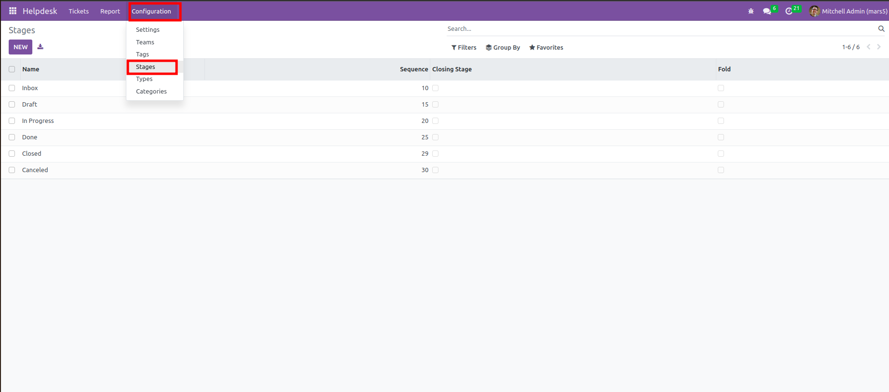Open the apps grid menu icon
Viewport: 889px width, 392px height.
(x=13, y=11)
